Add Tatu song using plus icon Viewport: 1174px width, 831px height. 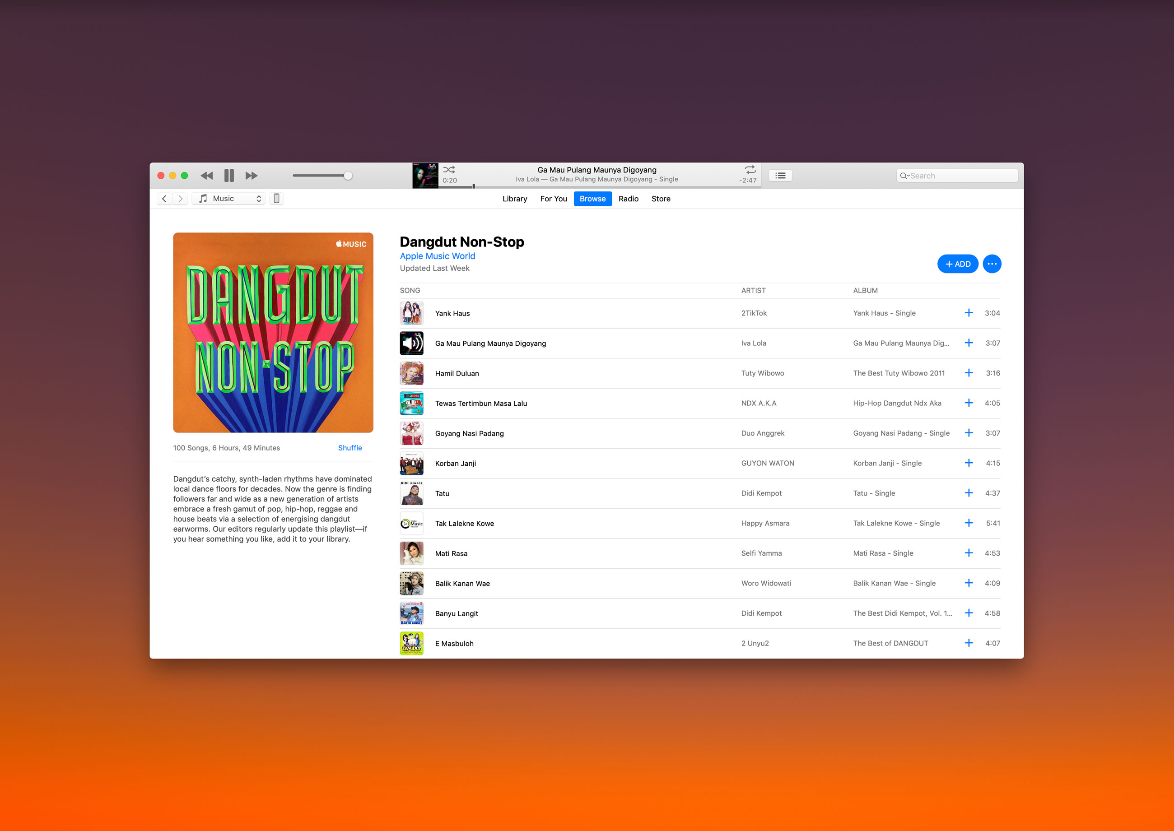(x=968, y=493)
